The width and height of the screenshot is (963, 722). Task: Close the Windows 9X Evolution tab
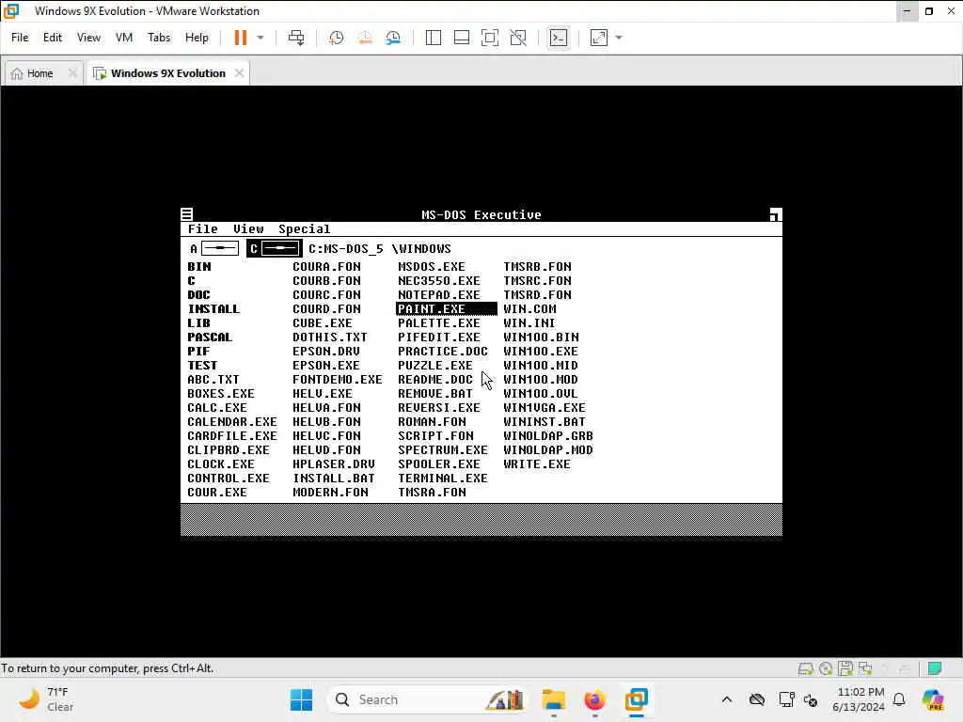pos(239,73)
